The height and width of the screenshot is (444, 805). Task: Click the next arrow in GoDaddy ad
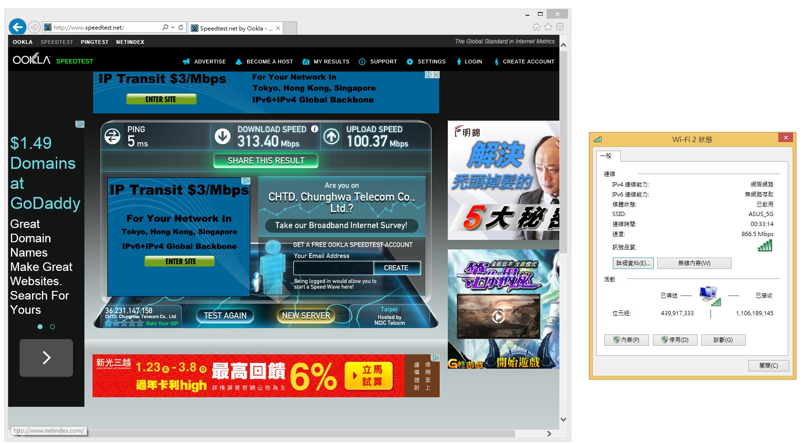(46, 358)
